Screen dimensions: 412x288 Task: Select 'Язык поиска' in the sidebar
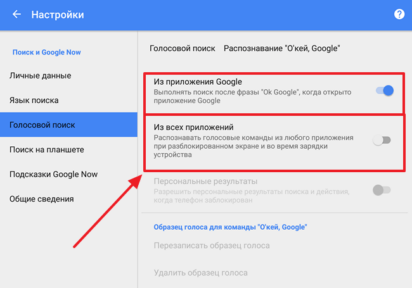click(34, 100)
